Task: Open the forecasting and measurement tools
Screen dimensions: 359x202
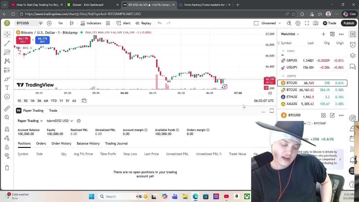Action: coord(7,70)
